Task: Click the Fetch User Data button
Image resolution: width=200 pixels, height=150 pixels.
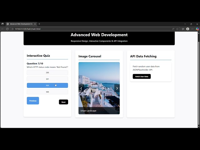Action: [x=142, y=76]
